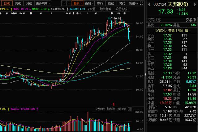
Task: Go to next stock with right arrow
Action: 195,4
